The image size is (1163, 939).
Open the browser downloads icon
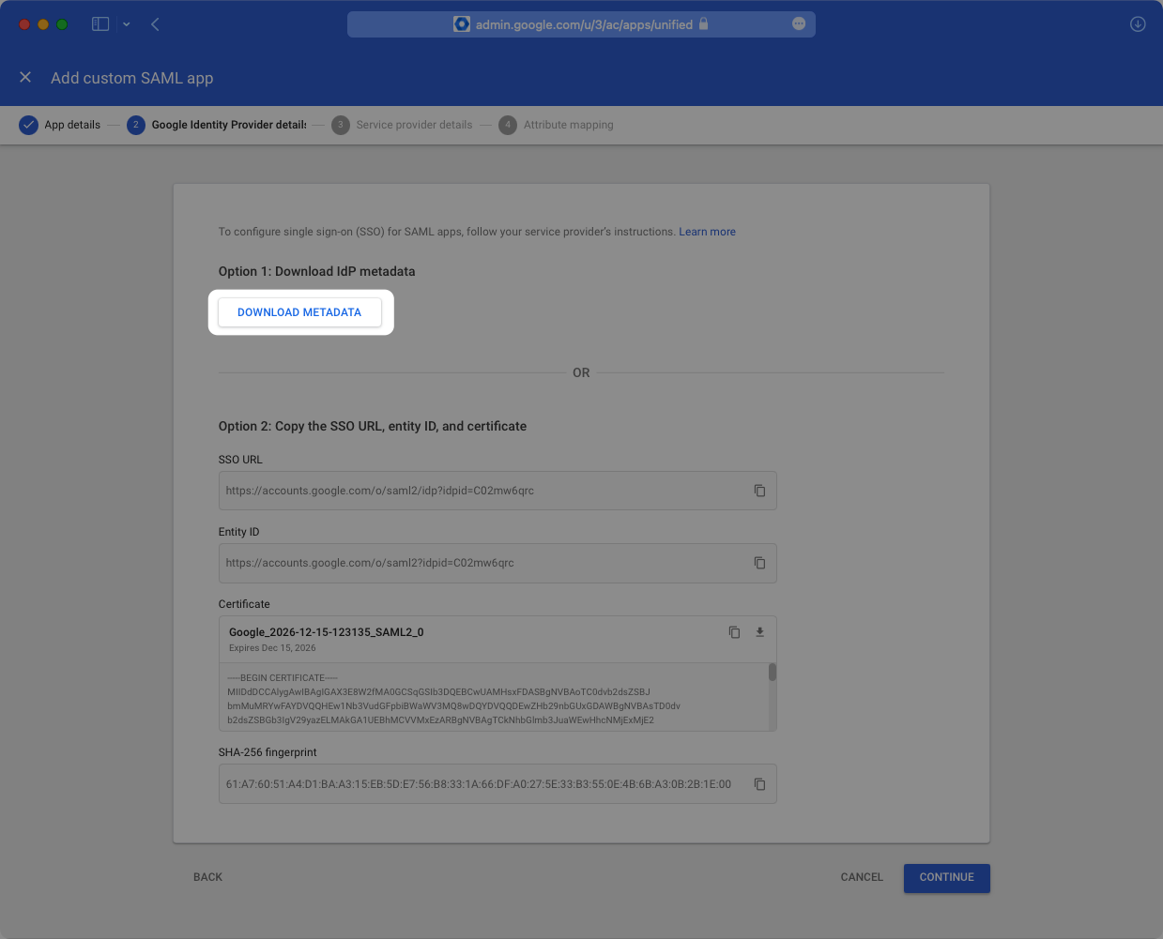tap(1137, 24)
